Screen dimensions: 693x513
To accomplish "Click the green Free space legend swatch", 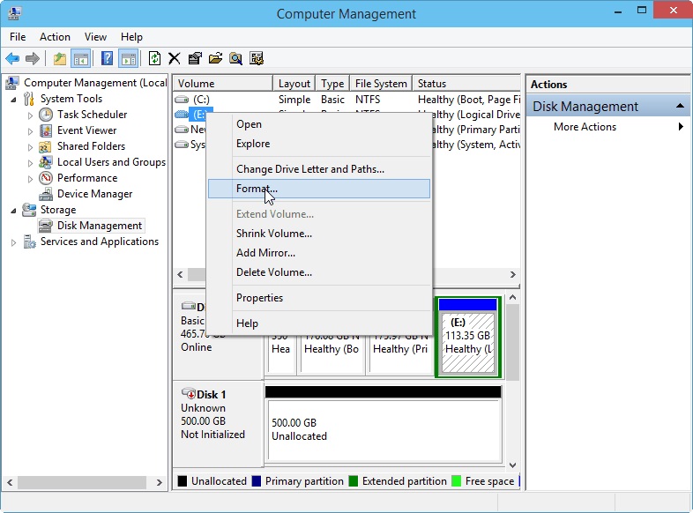I will [457, 481].
